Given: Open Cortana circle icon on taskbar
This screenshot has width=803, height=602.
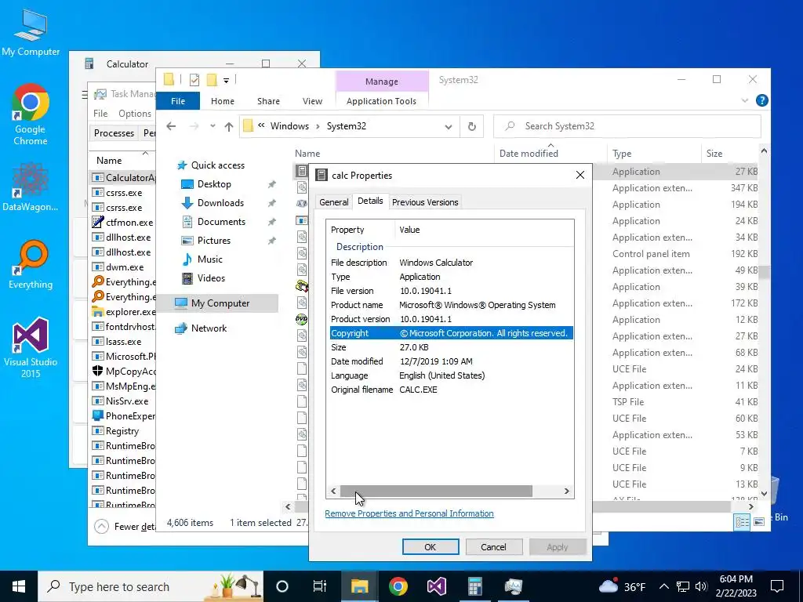Looking at the screenshot, I should [282, 586].
